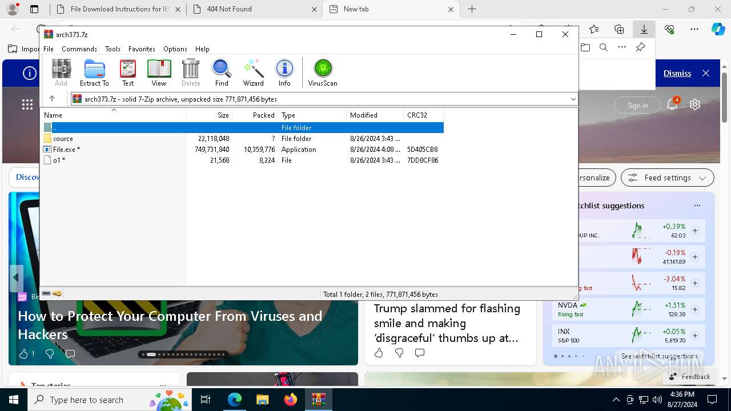The width and height of the screenshot is (731, 411).
Task: Open page settings gear icon
Action: pos(695,104)
